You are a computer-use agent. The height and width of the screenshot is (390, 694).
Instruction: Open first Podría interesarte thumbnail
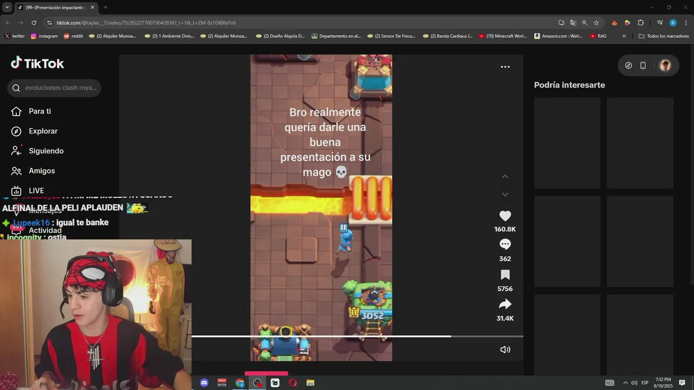click(567, 142)
